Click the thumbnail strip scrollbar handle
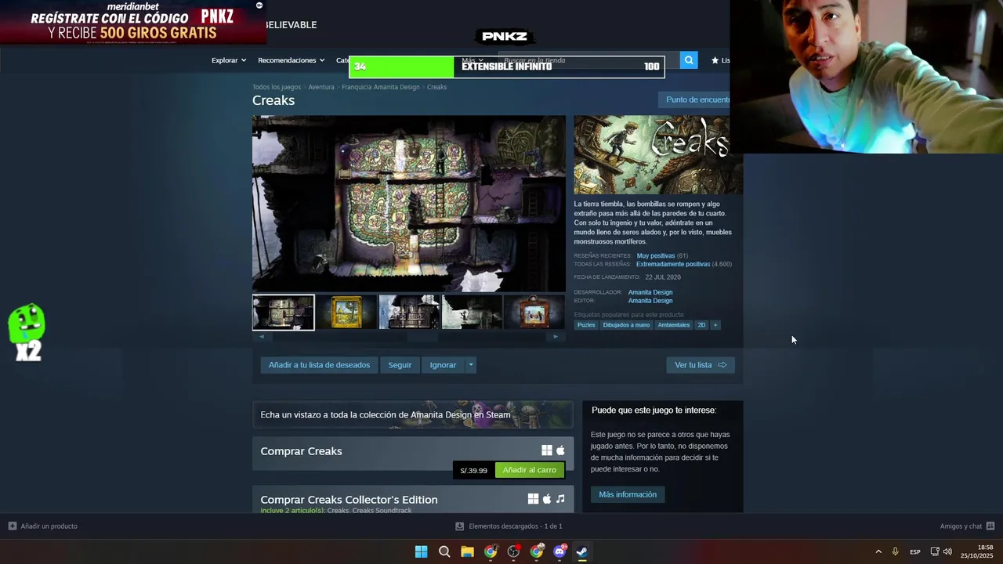Viewport: 1003px width, 564px height. click(x=422, y=337)
